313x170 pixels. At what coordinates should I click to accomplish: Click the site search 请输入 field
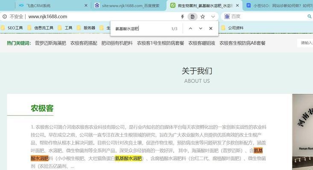(x=305, y=43)
